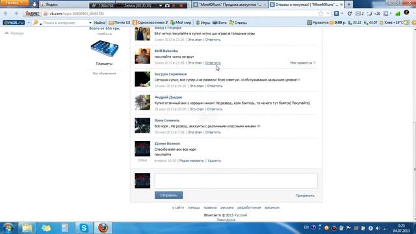The height and width of the screenshot is (234, 416).
Task: Switch to the Продажа аккаунтов tab
Action: pyautogui.click(x=229, y=5)
